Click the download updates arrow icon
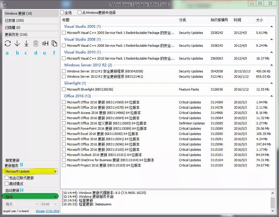This screenshot has height=217, width=279. pos(17,44)
